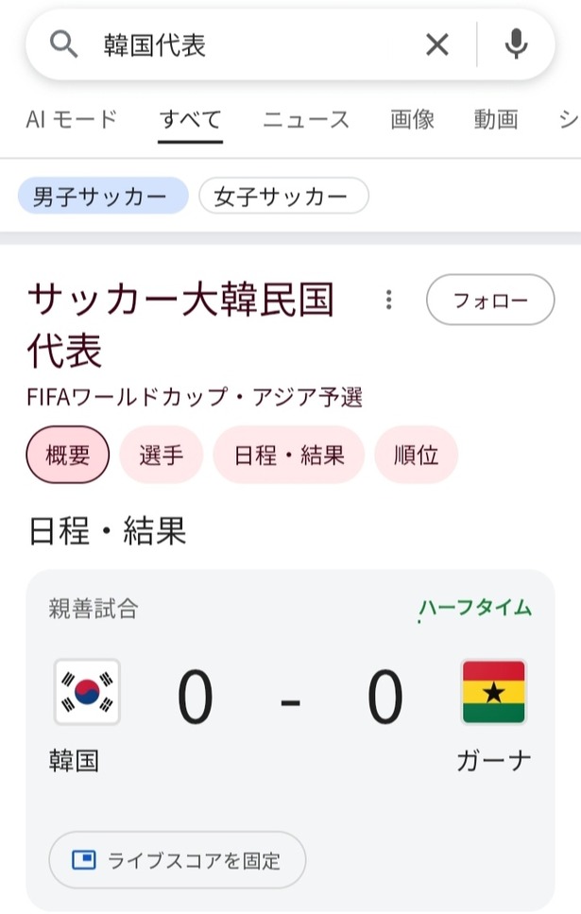Viewport: 581px width, 914px height.
Task: Tap the フォロー button
Action: 490,299
